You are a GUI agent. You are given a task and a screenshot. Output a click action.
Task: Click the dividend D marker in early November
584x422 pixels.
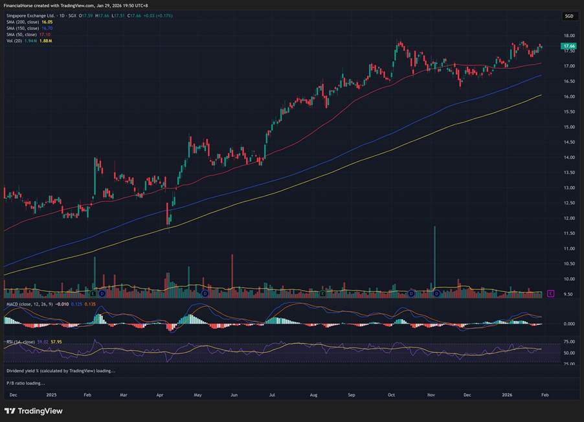click(x=436, y=294)
